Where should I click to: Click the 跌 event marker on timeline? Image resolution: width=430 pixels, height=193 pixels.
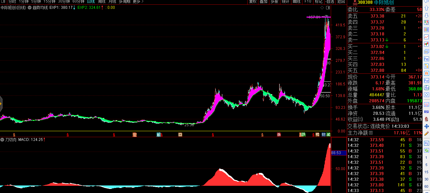pyautogui.click(x=303, y=135)
